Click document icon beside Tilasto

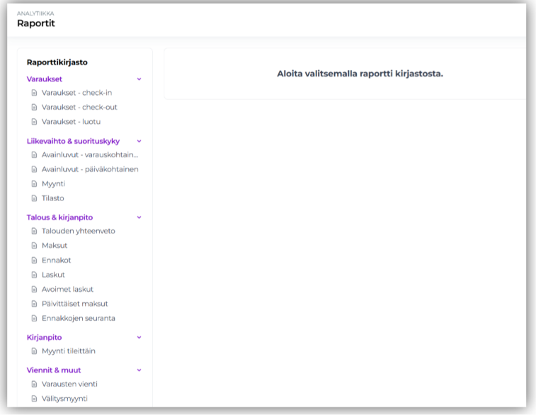pos(34,198)
